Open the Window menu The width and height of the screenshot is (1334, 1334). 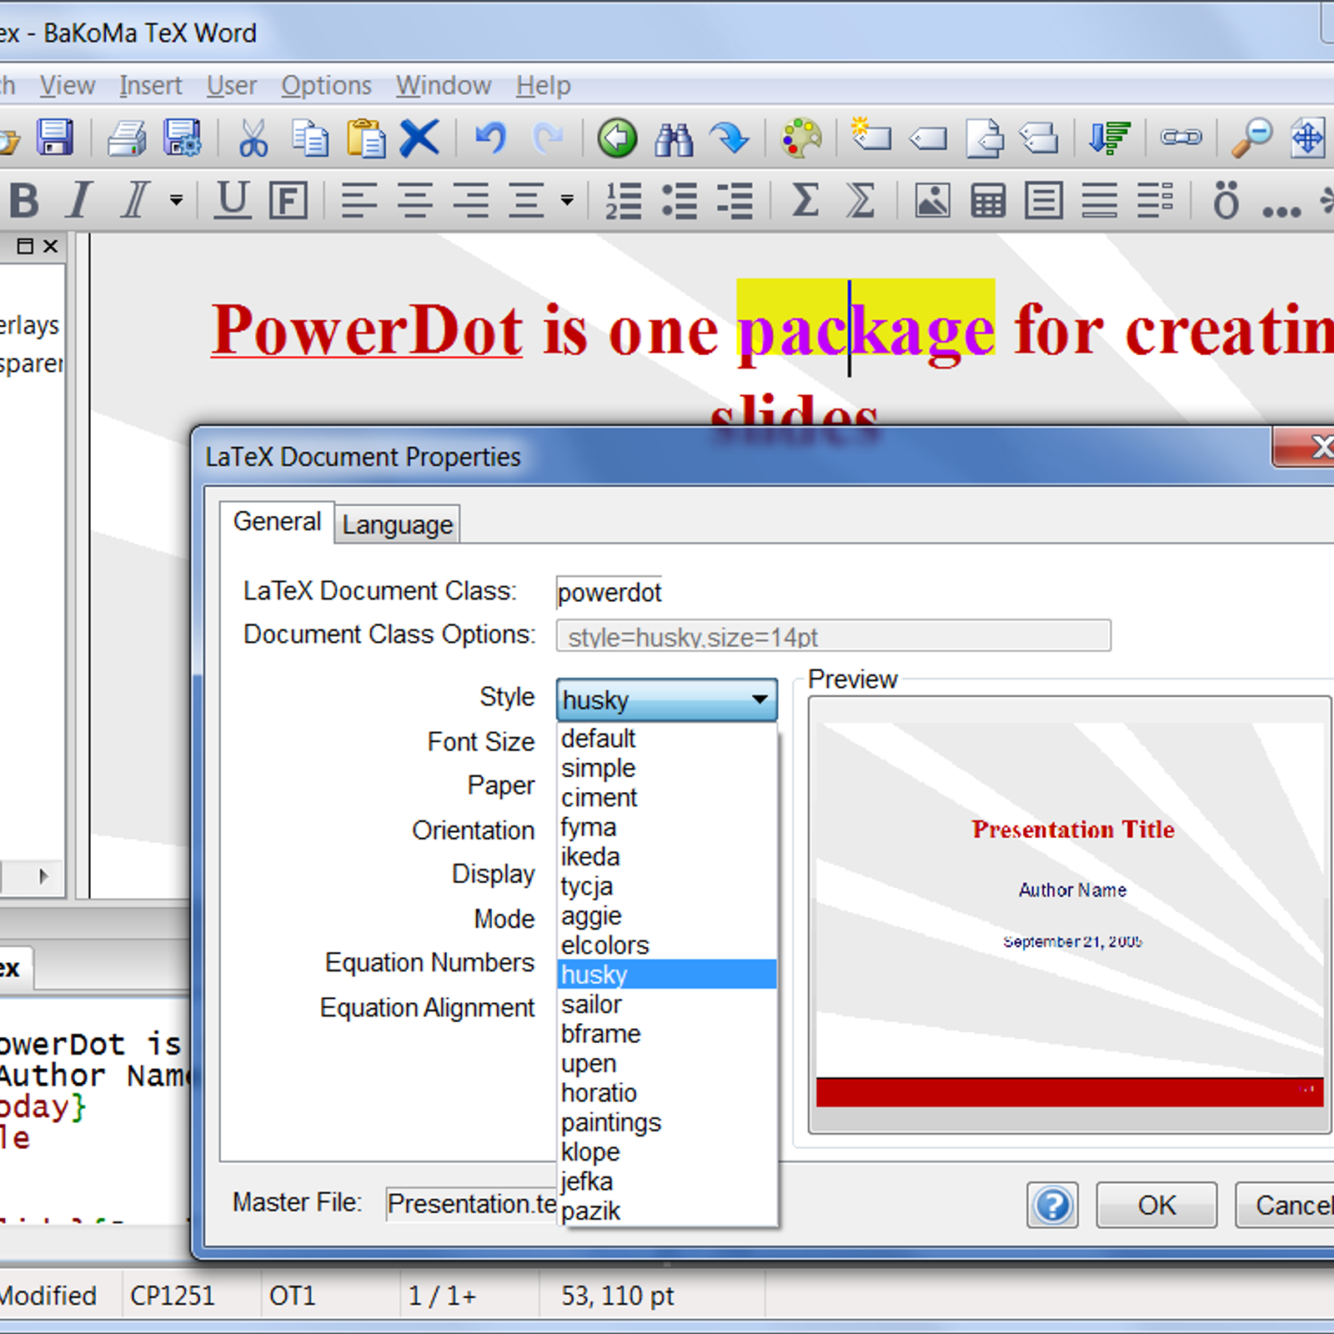coord(444,85)
